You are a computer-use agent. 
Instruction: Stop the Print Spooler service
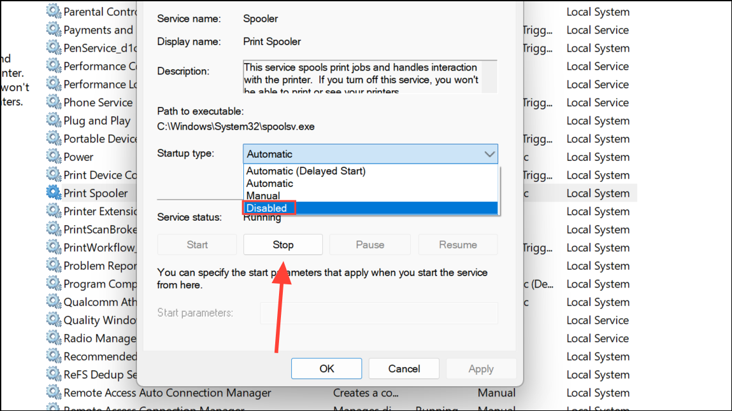point(283,244)
